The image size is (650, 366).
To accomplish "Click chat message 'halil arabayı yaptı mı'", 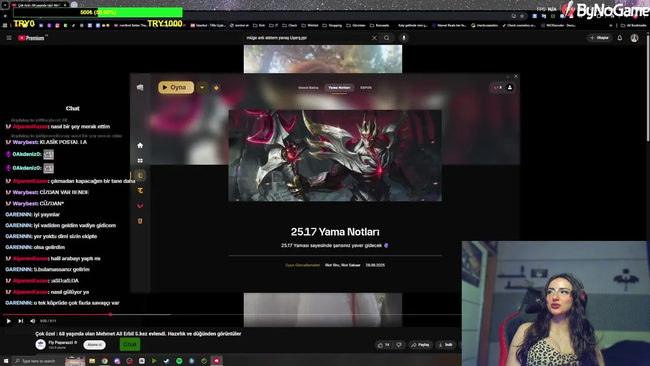I will (x=75, y=258).
